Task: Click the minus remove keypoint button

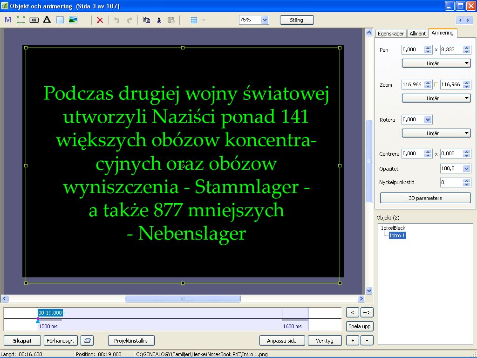Action: (367, 341)
